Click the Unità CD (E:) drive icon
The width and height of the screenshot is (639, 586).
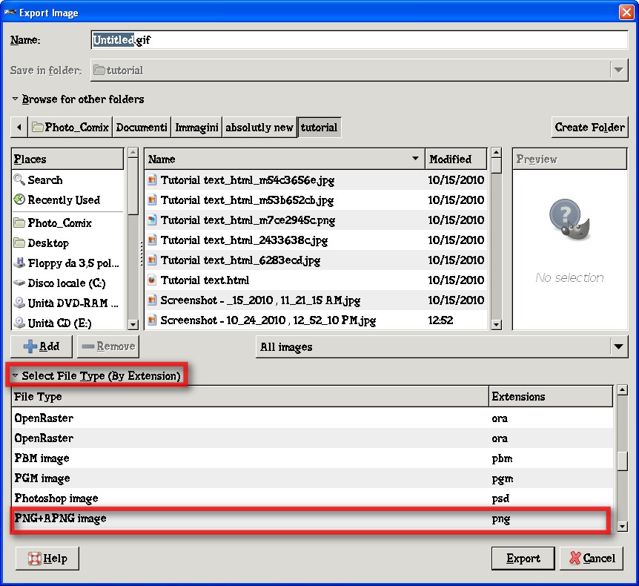[19, 323]
